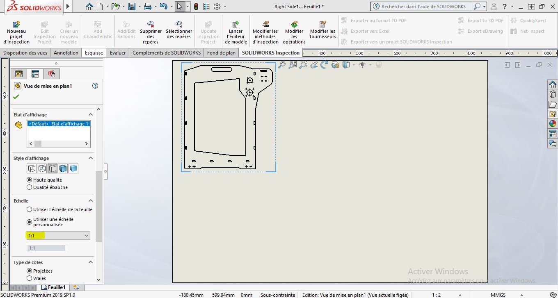Select Projetées dimension type
Image resolution: width=558 pixels, height=298 pixels.
(x=29, y=271)
